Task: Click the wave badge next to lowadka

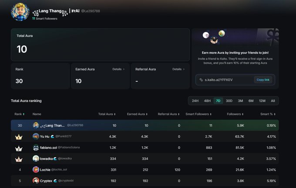Action: (55, 159)
